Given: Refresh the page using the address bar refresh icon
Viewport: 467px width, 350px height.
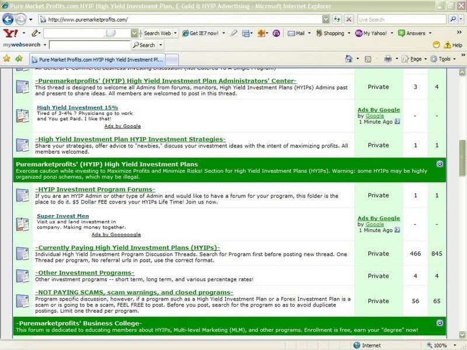Looking at the screenshot, I should click(337, 20).
